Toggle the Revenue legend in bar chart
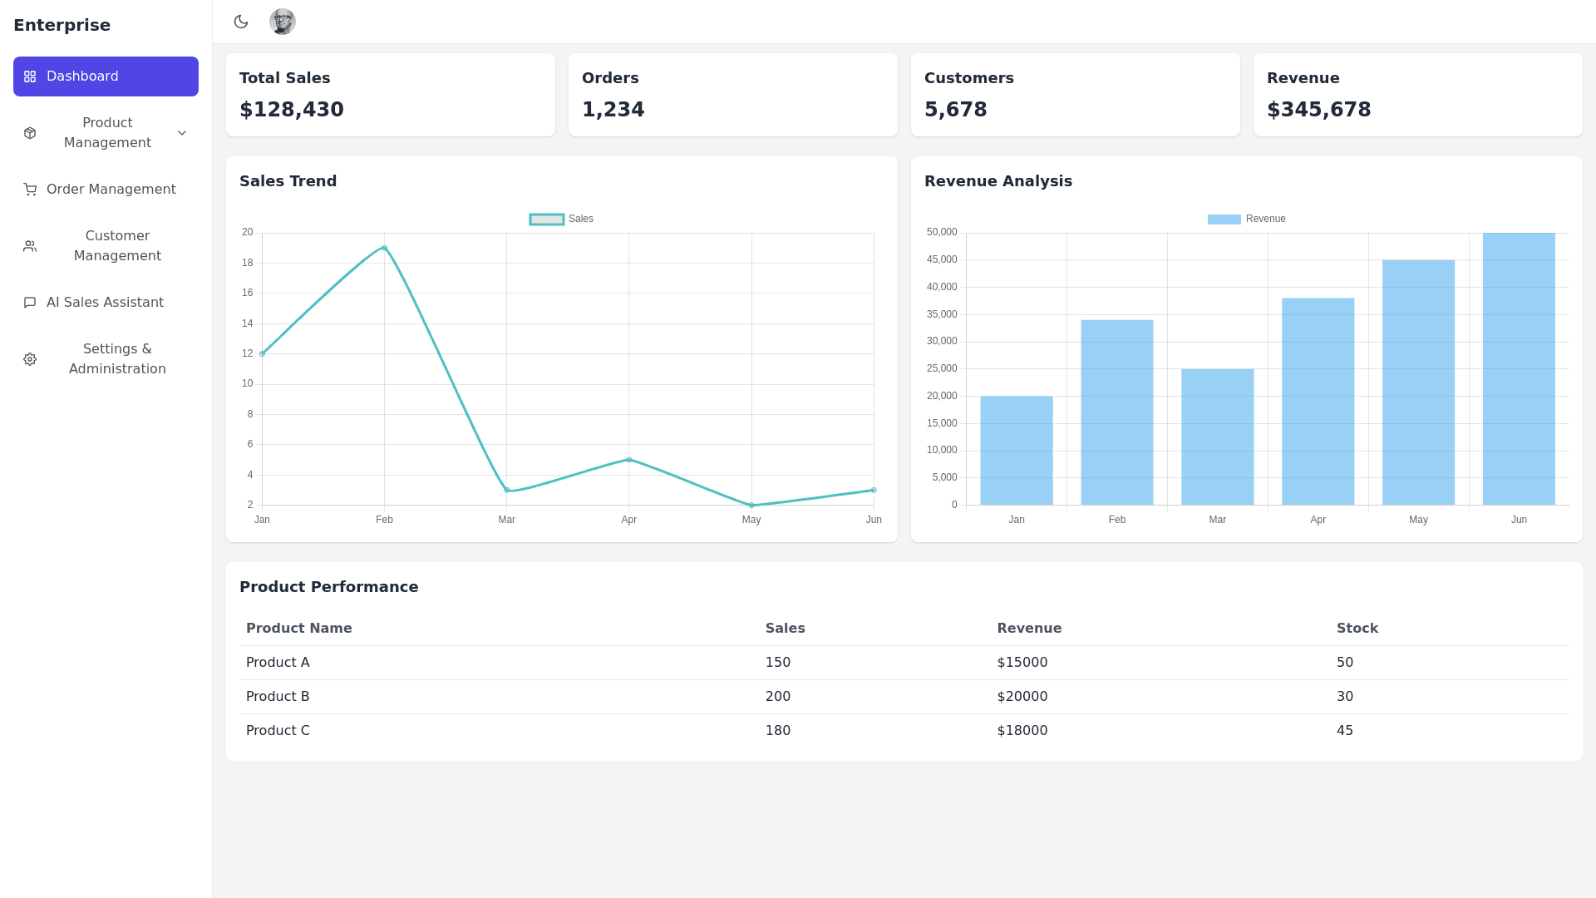 point(1265,219)
